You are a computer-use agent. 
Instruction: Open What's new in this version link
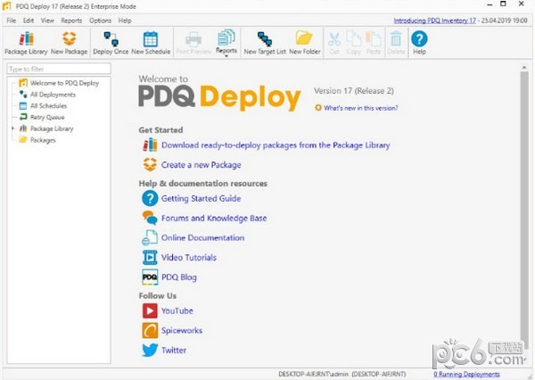[360, 108]
